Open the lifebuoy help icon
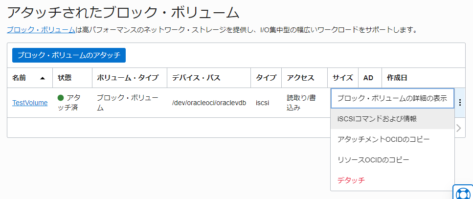Screen dimensions: 473x199 pos(463,193)
